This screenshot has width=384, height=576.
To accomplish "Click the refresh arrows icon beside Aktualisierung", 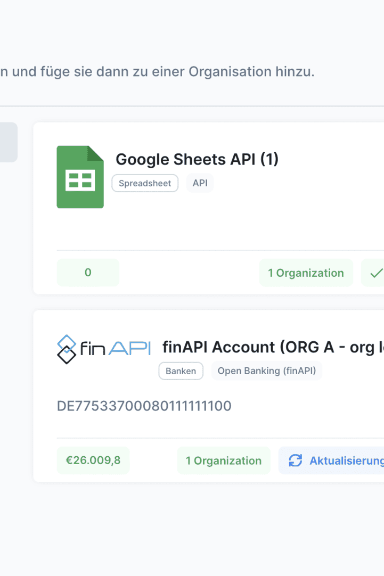I will click(295, 460).
